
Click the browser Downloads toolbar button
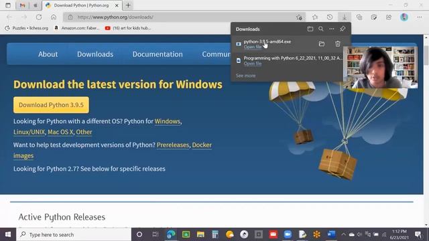pyautogui.click(x=345, y=17)
